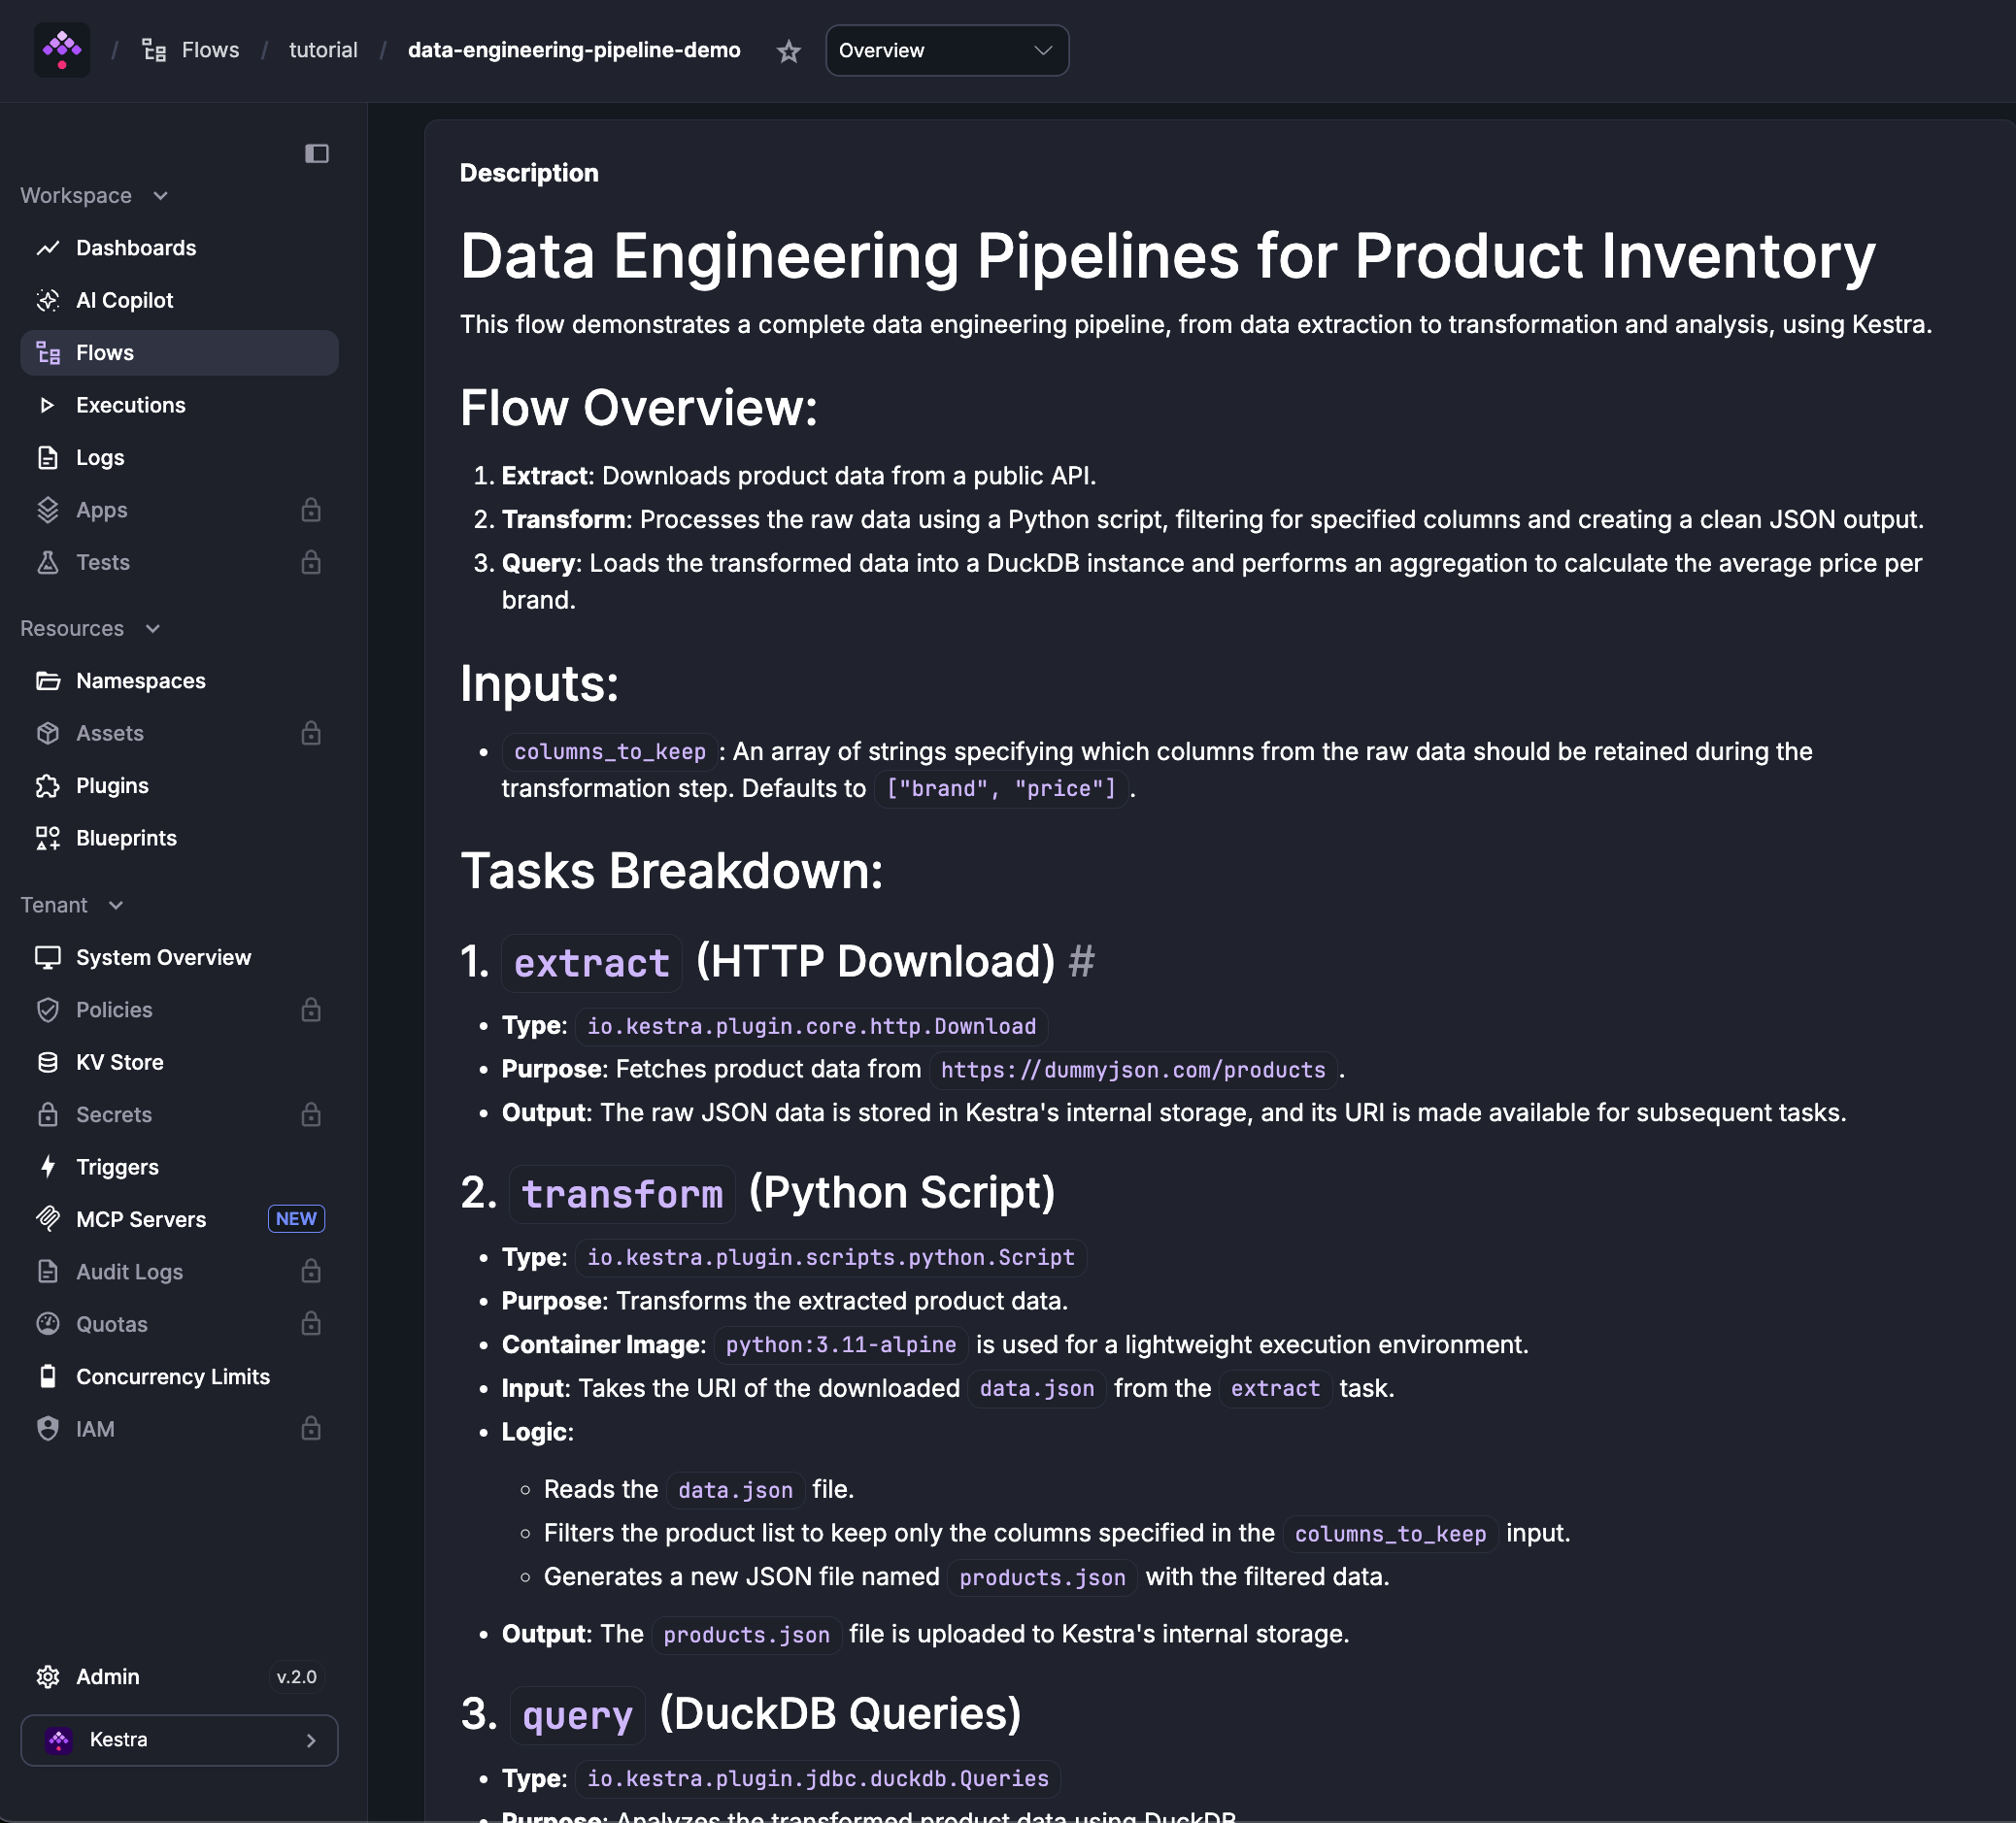Click io.kestra.plugin.jdbc.duckdb.Queries type text
The image size is (2016, 1823).
[x=817, y=1779]
